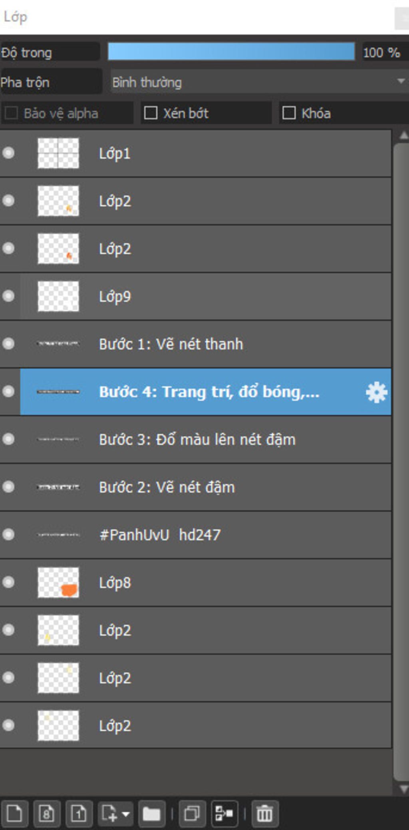Image resolution: width=409 pixels, height=830 pixels.
Task: Select the #PanhUvU hd247 layer
Action: pyautogui.click(x=196, y=535)
